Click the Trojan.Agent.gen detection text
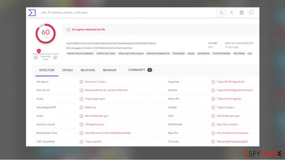 pos(95,99)
